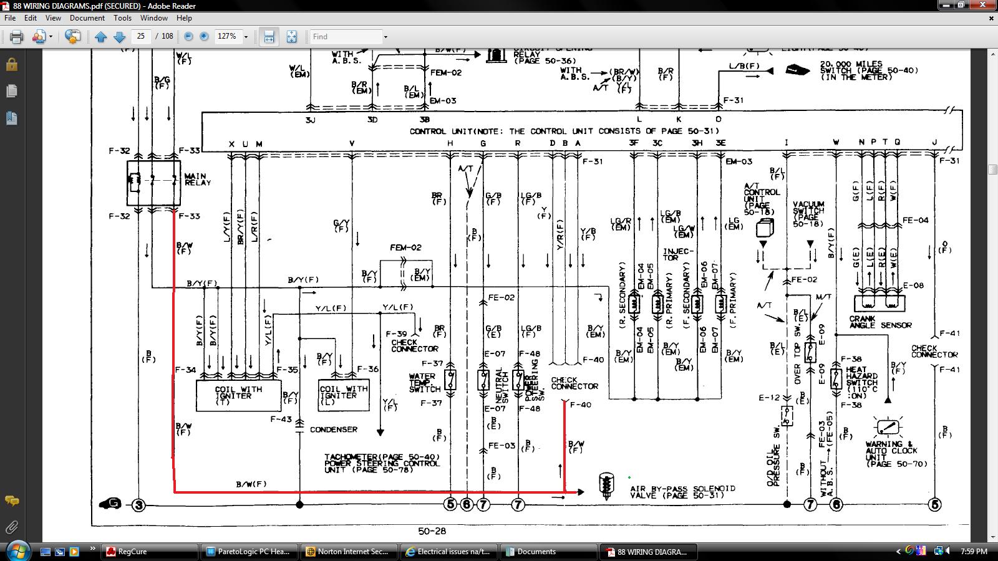Go to next page with down arrow
This screenshot has height=561, width=998.
(120, 37)
